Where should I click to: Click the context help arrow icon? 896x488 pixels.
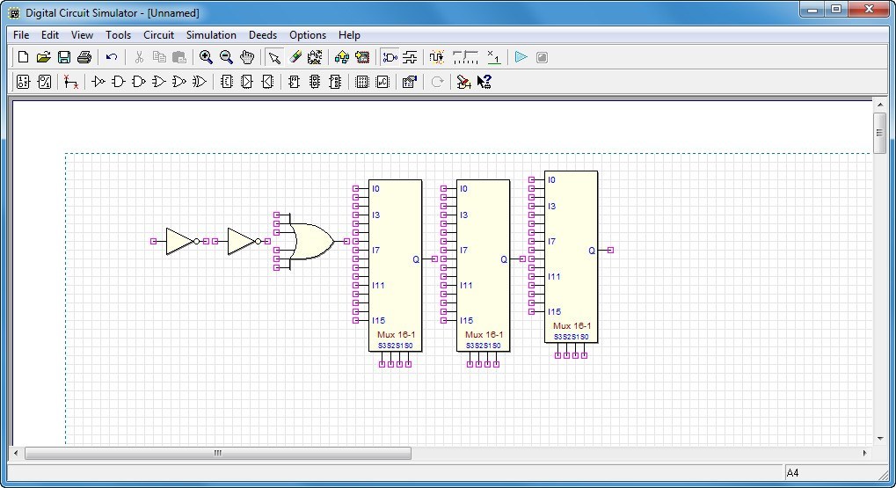pyautogui.click(x=484, y=82)
